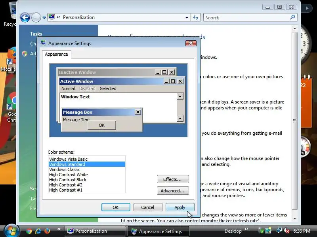Click the green security tray icon
Screen dimensions: 317x237
click(261, 231)
